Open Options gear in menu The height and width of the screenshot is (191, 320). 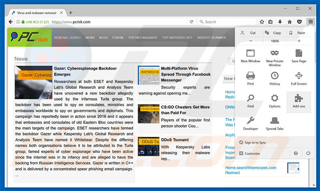tap(275, 101)
